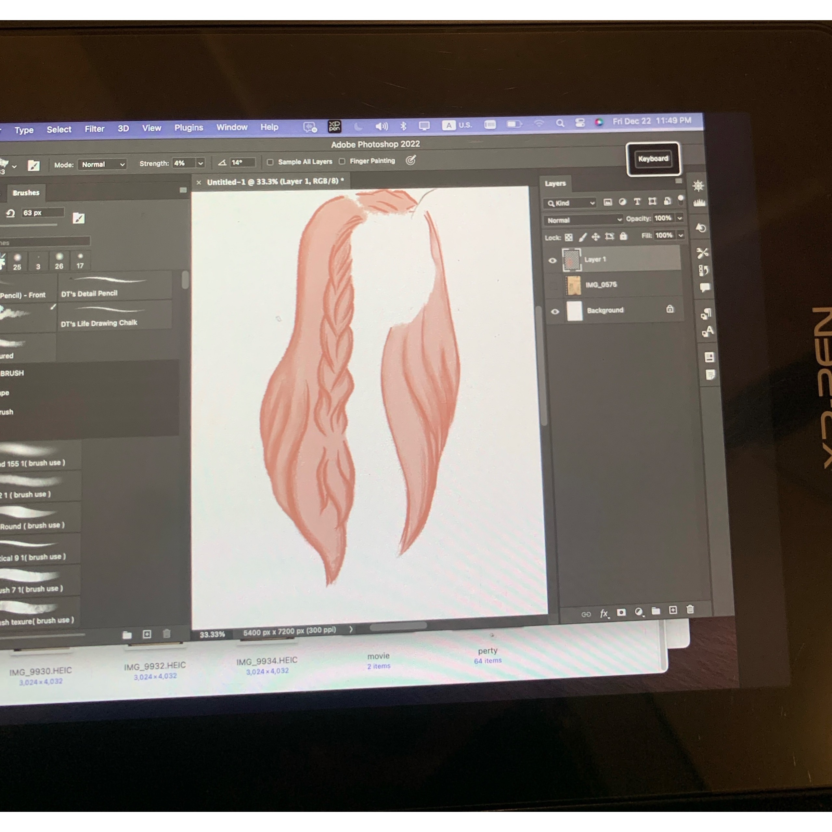The image size is (832, 832).
Task: Open the Filter menu
Action: 94,129
